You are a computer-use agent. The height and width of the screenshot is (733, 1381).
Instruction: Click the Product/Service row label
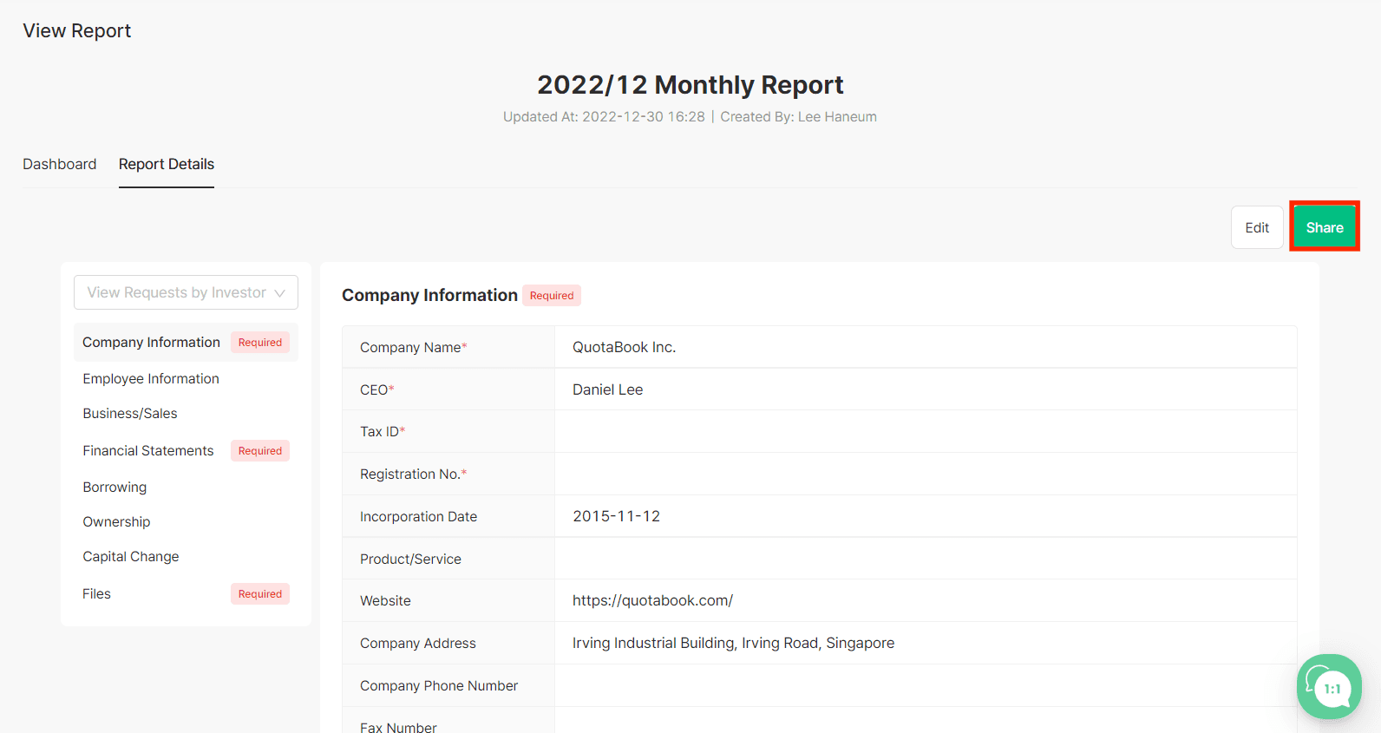pos(410,559)
